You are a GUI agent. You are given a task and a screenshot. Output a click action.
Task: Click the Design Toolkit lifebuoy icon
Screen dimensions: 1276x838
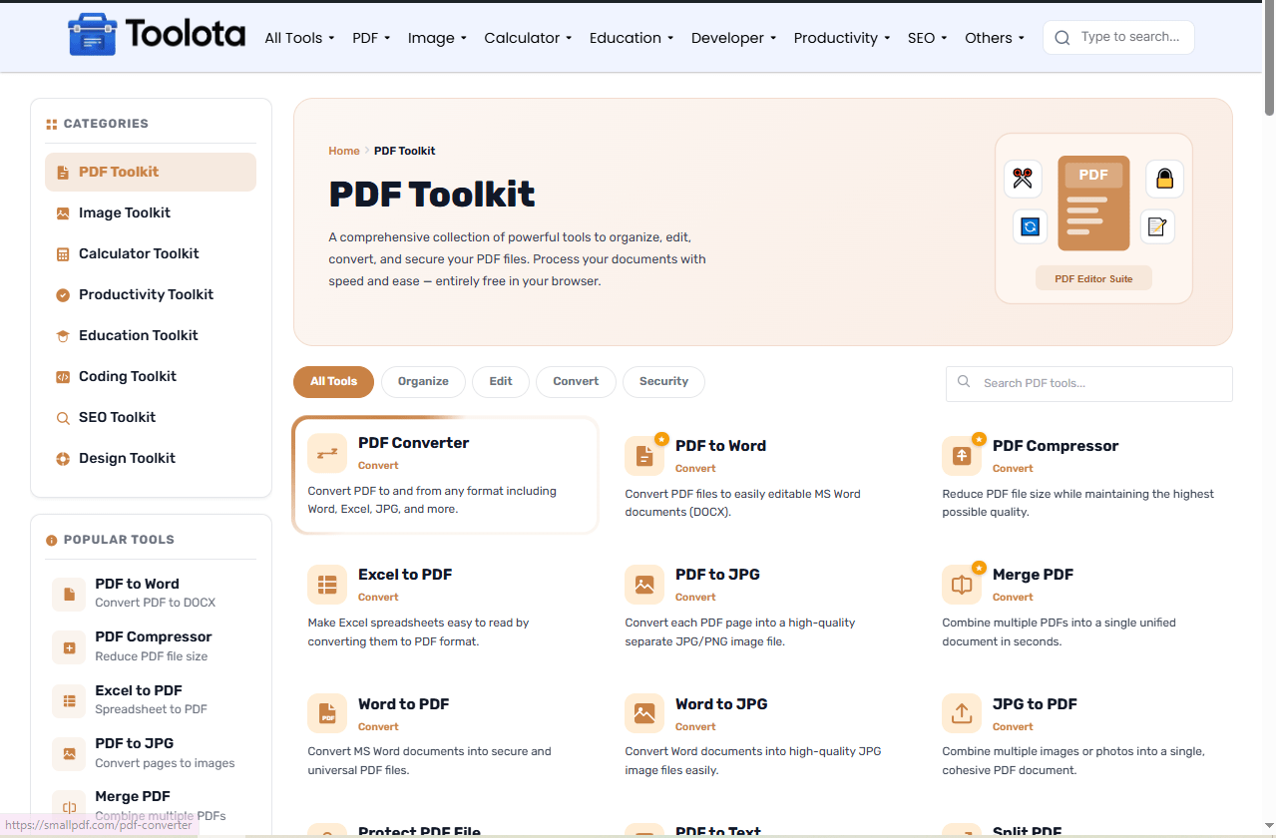(x=63, y=459)
